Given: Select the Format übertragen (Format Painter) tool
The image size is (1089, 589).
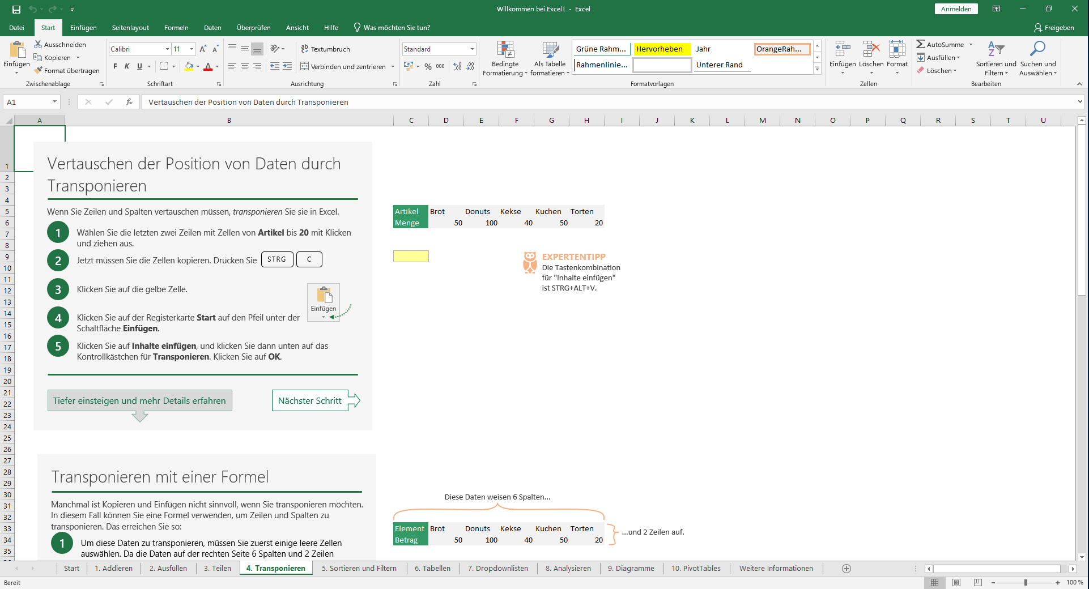Looking at the screenshot, I should pyautogui.click(x=66, y=70).
